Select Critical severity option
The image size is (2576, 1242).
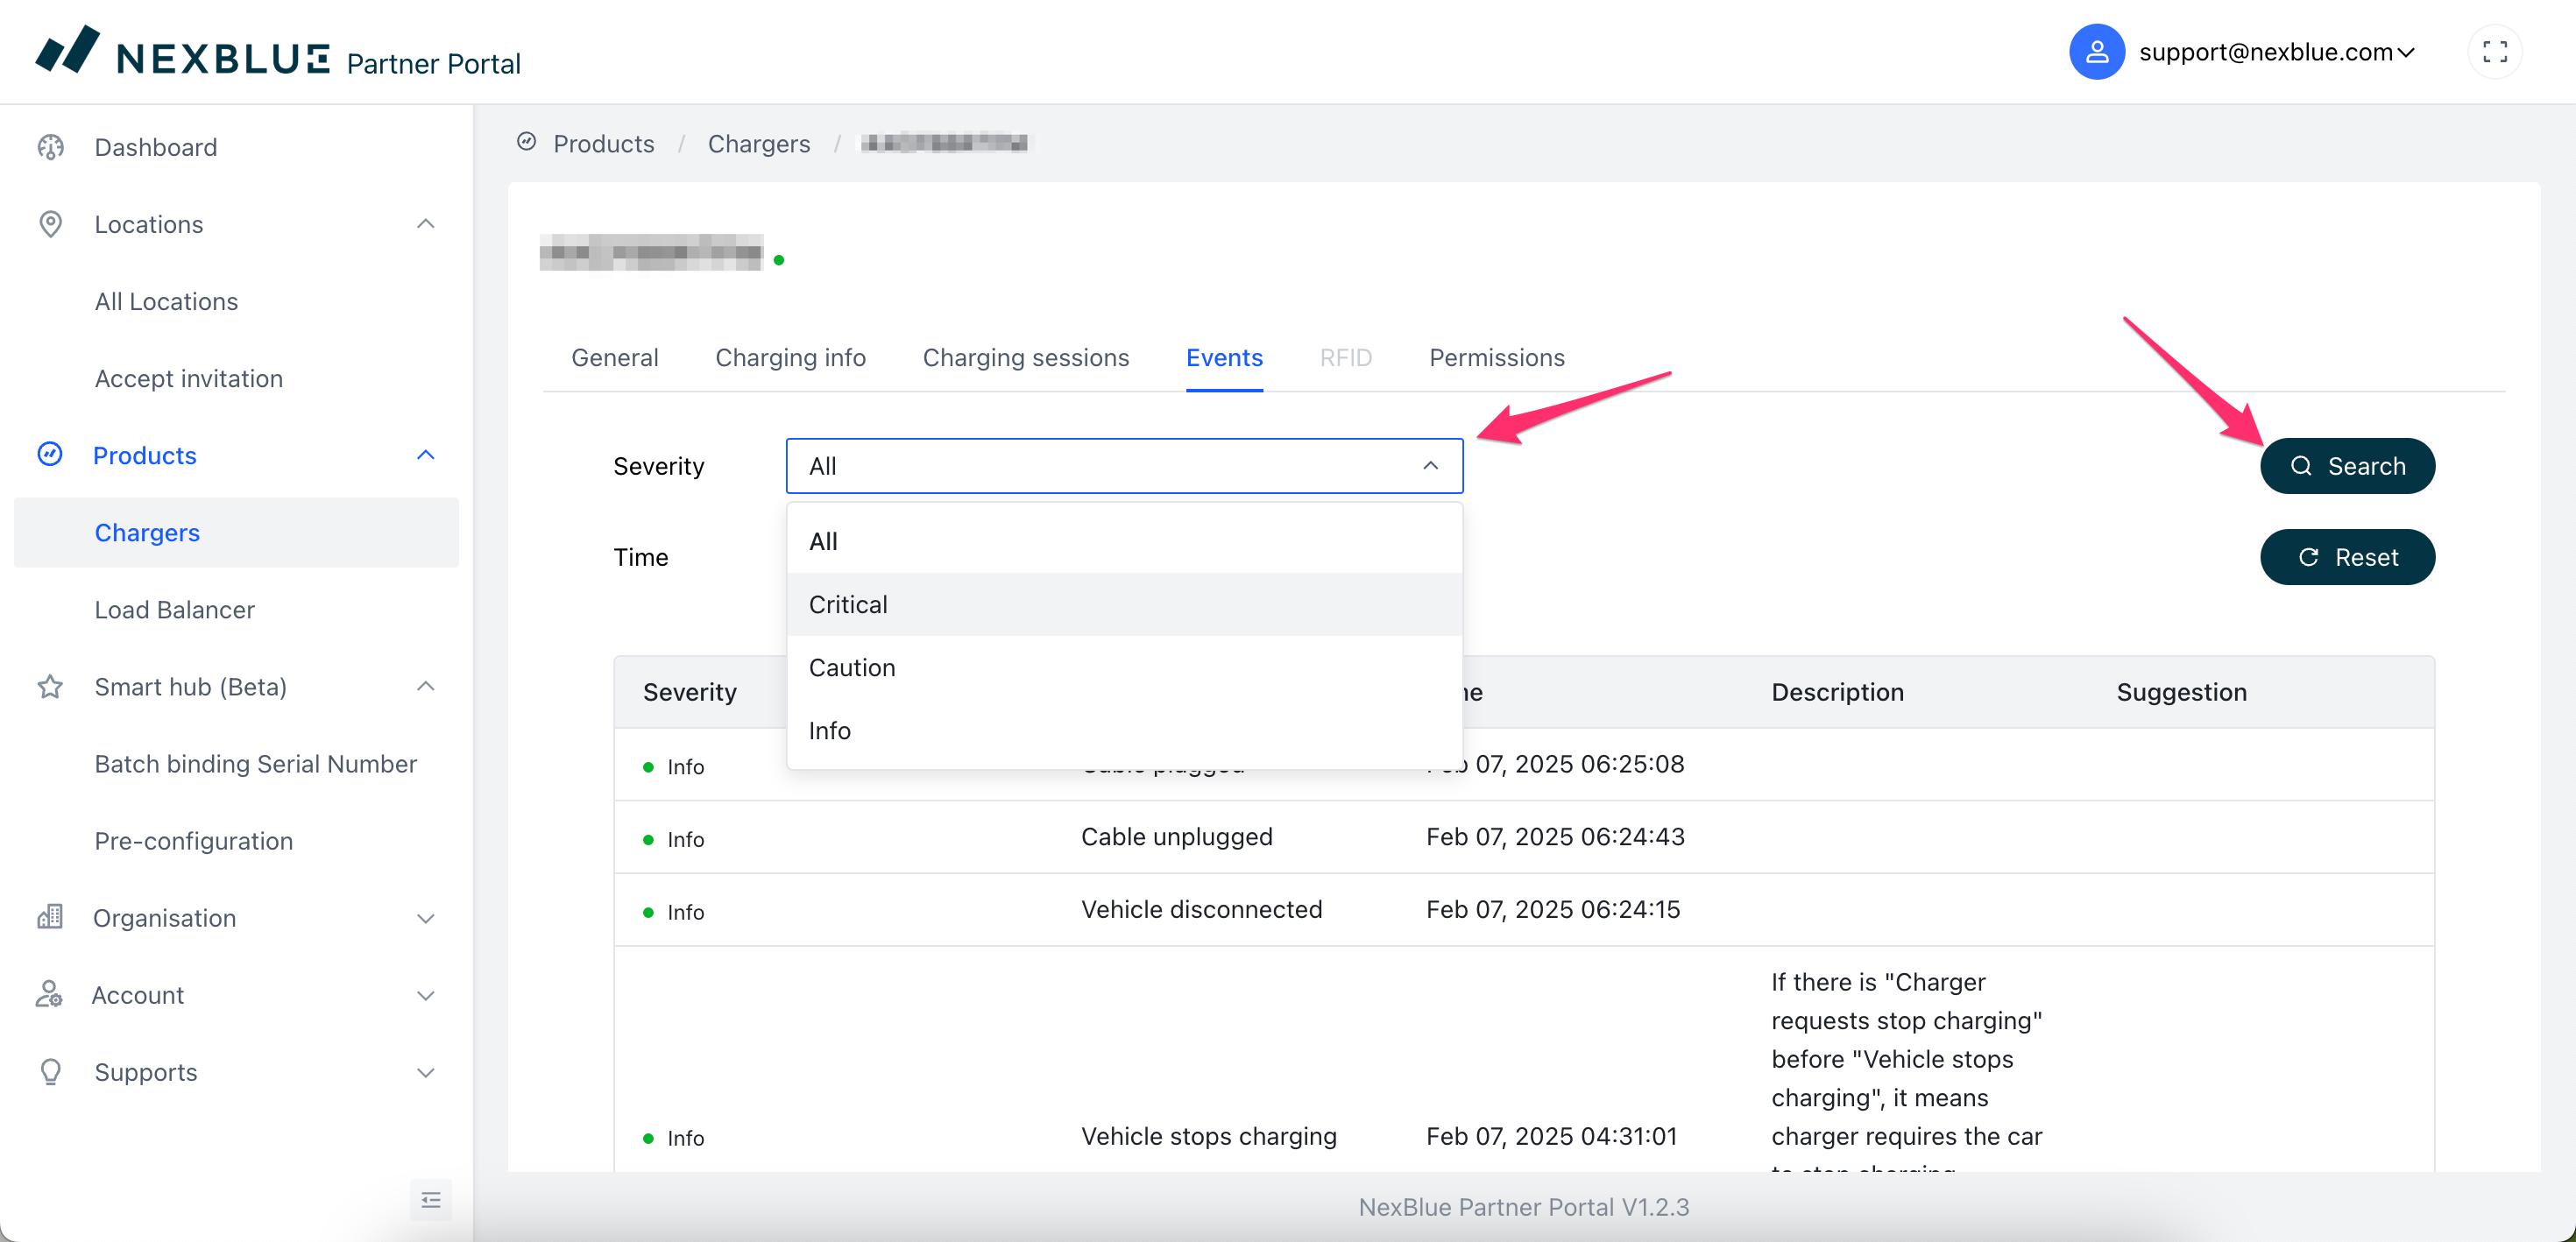[848, 604]
